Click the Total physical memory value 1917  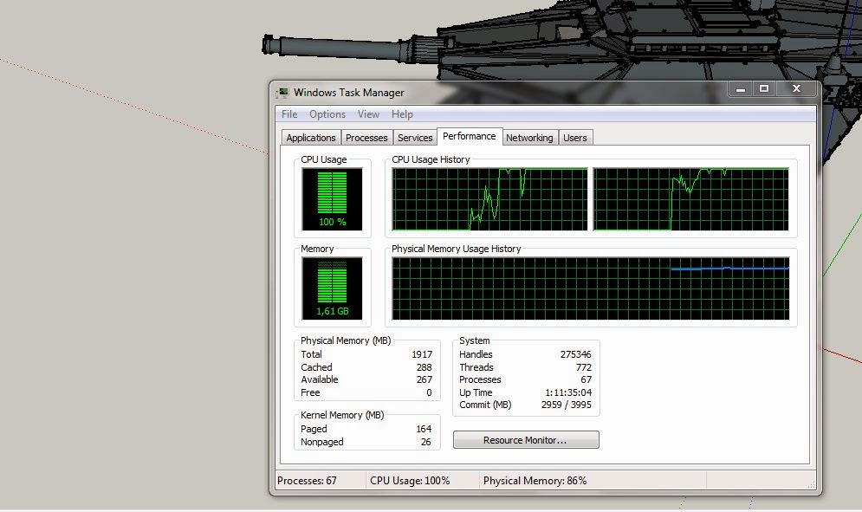(x=422, y=354)
